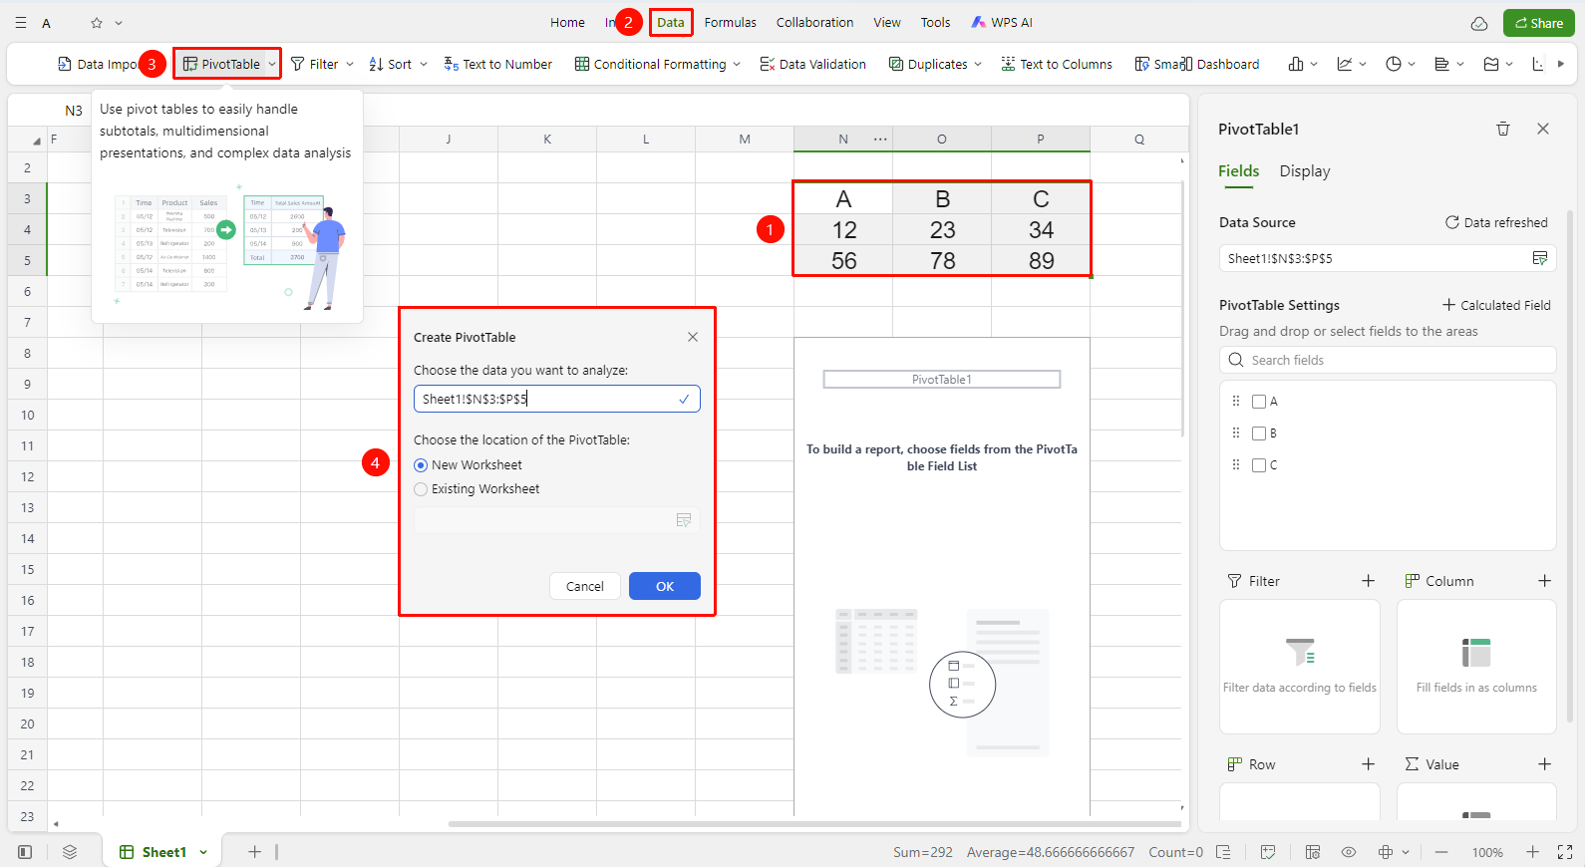Insert an area chart from the toolbar
Image resolution: width=1585 pixels, height=867 pixels.
(1491, 64)
